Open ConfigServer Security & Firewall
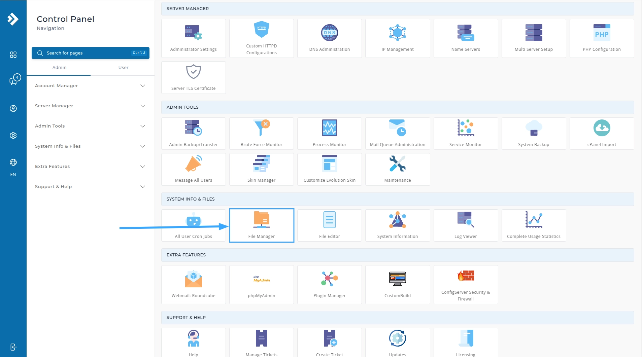The width and height of the screenshot is (642, 357). click(x=466, y=285)
